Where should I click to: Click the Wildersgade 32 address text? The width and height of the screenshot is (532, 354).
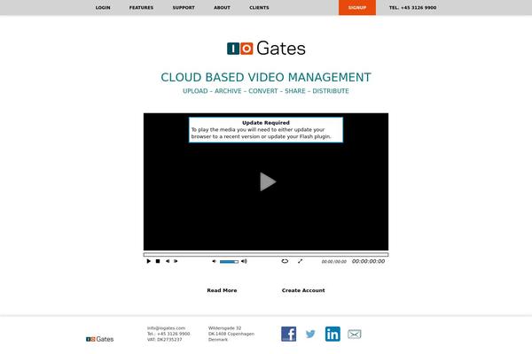[x=225, y=328]
